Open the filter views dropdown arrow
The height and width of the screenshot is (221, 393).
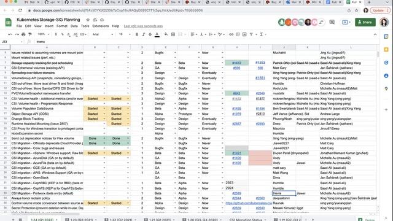(256, 34)
